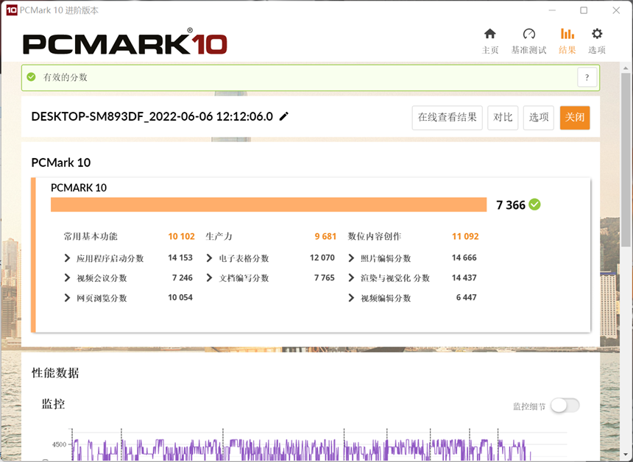Click the score value 7 246
Image resolution: width=633 pixels, height=462 pixels.
(182, 277)
